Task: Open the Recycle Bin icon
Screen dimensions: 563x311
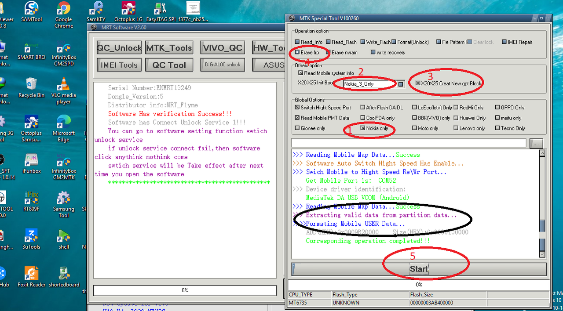Action: 32,87
